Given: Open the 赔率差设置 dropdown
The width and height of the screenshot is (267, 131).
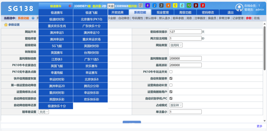Looking at the screenshot, I should click(x=44, y=112).
